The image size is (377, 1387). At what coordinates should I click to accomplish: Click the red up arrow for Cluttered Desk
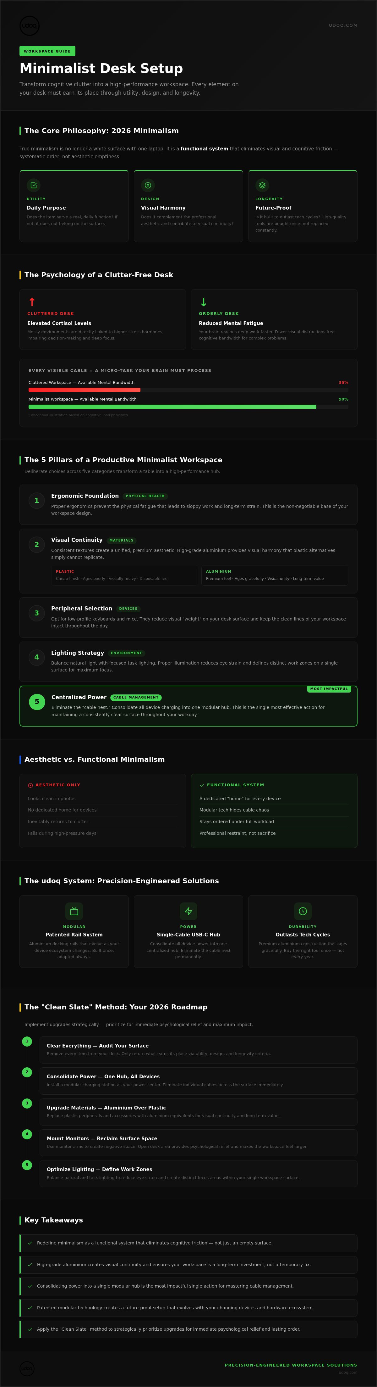coord(32,302)
